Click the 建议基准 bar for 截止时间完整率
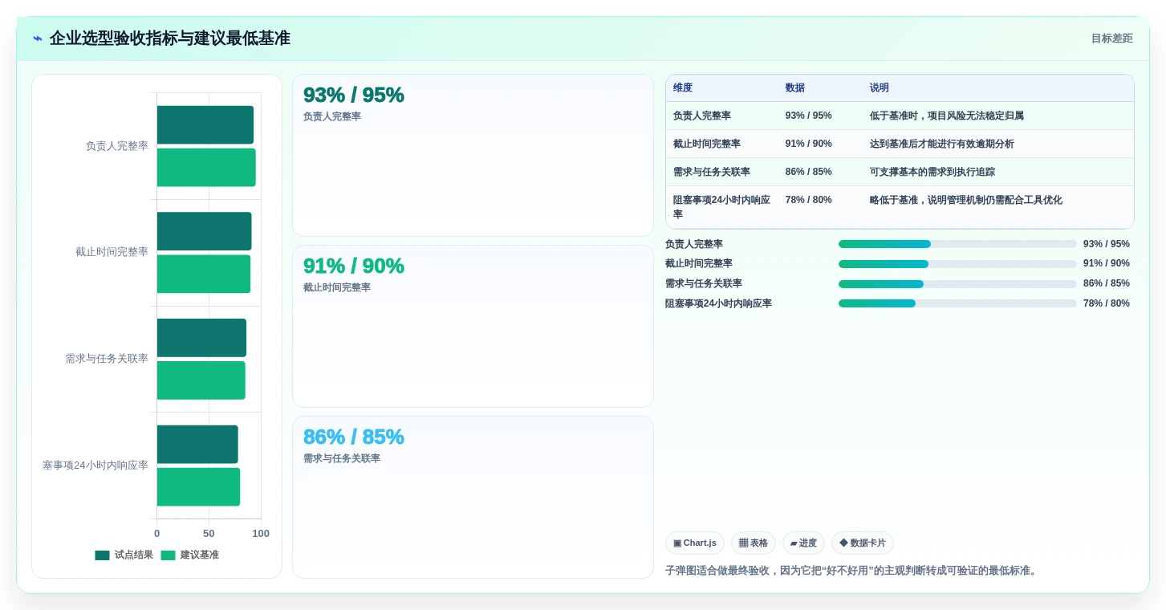1166x610 pixels. (204, 274)
